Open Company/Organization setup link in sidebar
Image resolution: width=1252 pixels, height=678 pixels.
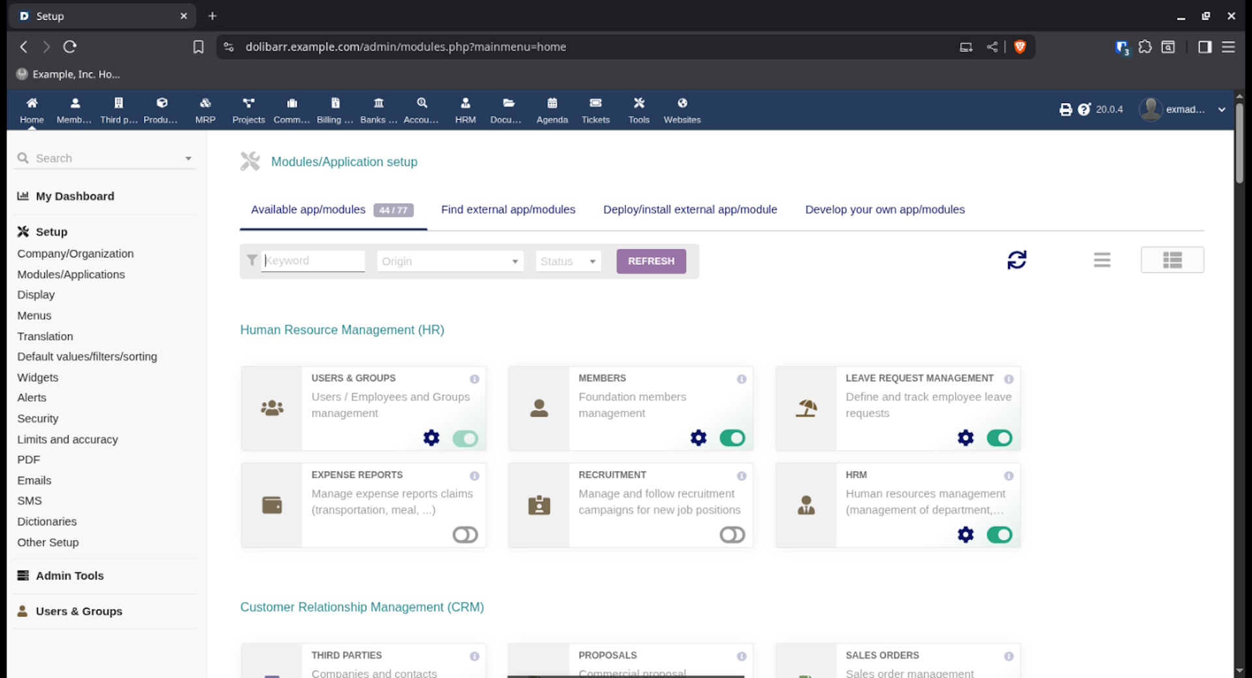click(x=75, y=254)
